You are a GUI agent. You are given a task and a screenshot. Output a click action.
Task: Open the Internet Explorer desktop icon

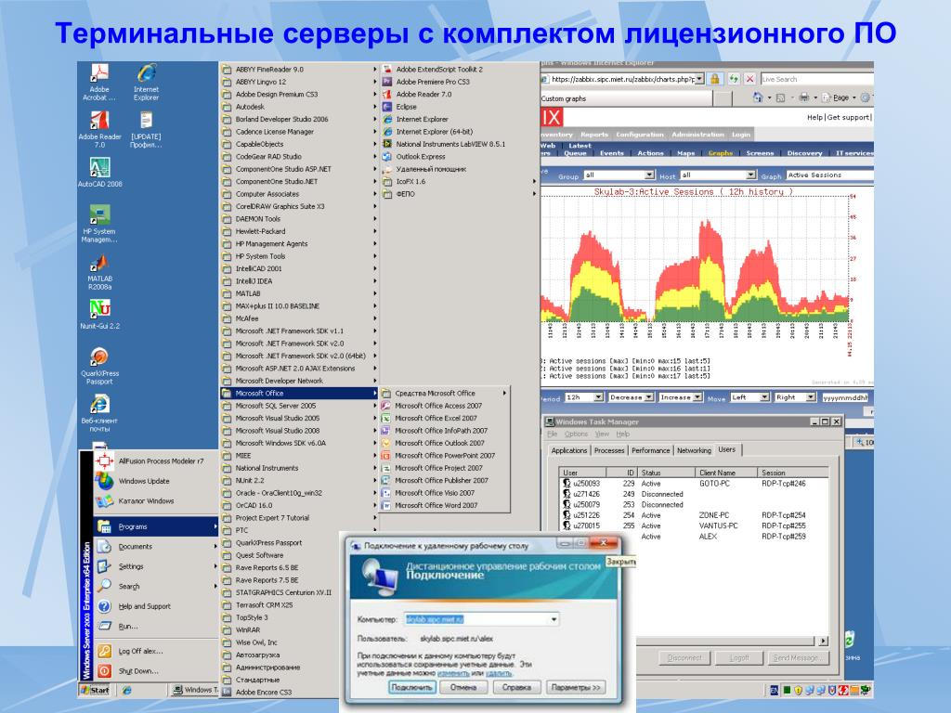[x=146, y=82]
